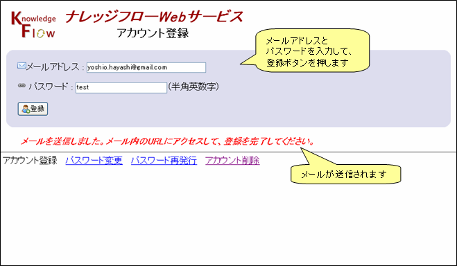The image size is (457, 266).
Task: Focus the パスワード input field containing test
Action: [x=121, y=87]
